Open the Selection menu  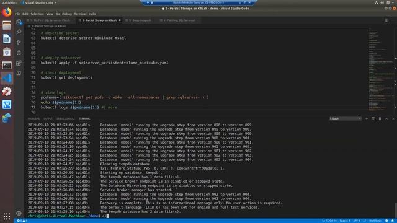[x=37, y=14]
